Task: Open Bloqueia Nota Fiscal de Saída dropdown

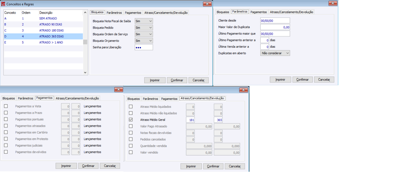Action: [x=144, y=21]
